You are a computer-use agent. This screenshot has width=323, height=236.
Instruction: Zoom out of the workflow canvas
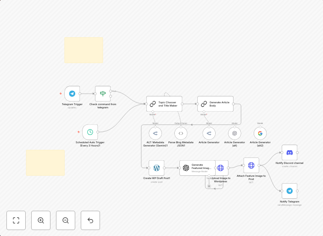(66, 220)
